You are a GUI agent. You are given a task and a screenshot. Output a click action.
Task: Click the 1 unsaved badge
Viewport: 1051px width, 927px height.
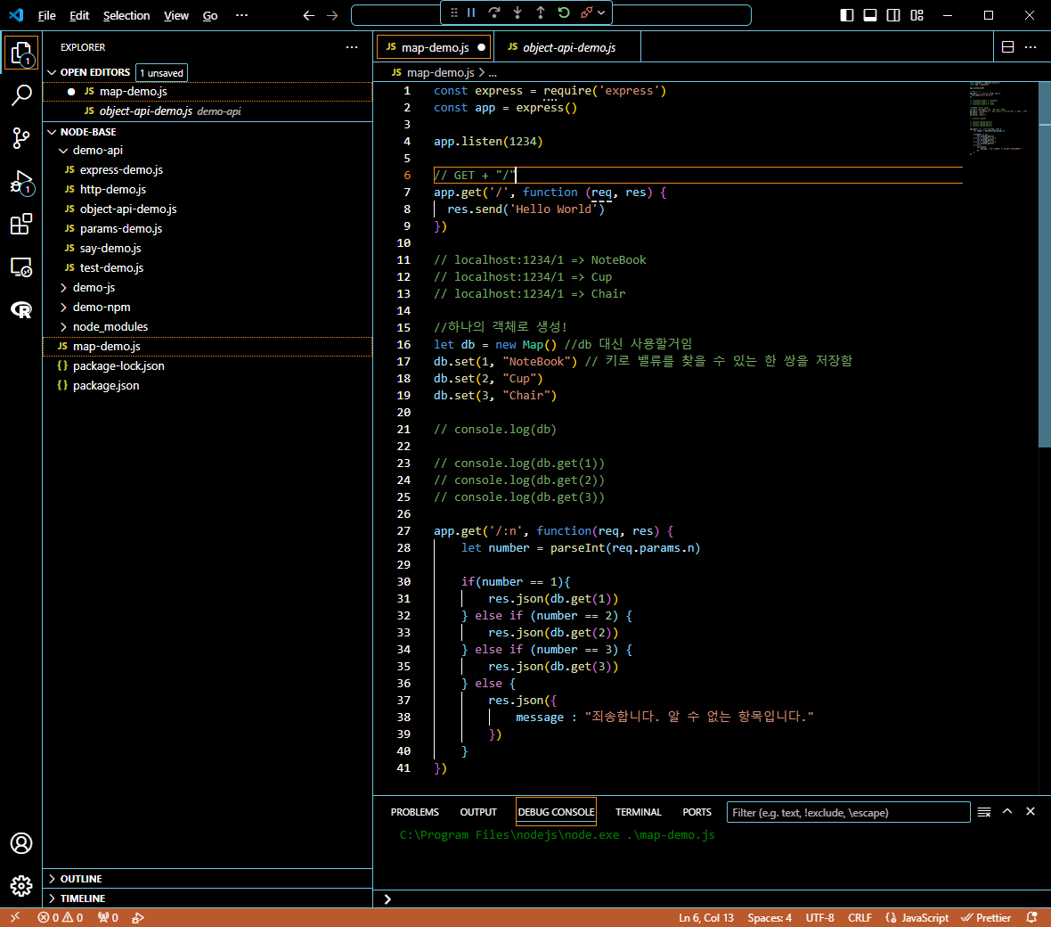tap(161, 72)
